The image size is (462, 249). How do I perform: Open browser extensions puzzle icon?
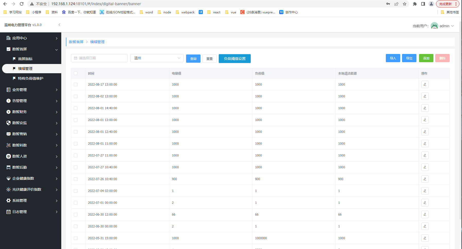(415, 4)
